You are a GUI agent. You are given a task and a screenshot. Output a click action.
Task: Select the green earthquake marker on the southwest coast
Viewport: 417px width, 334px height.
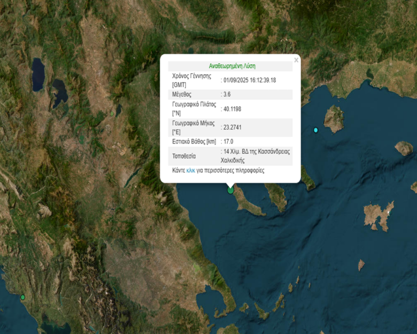[x=23, y=297]
